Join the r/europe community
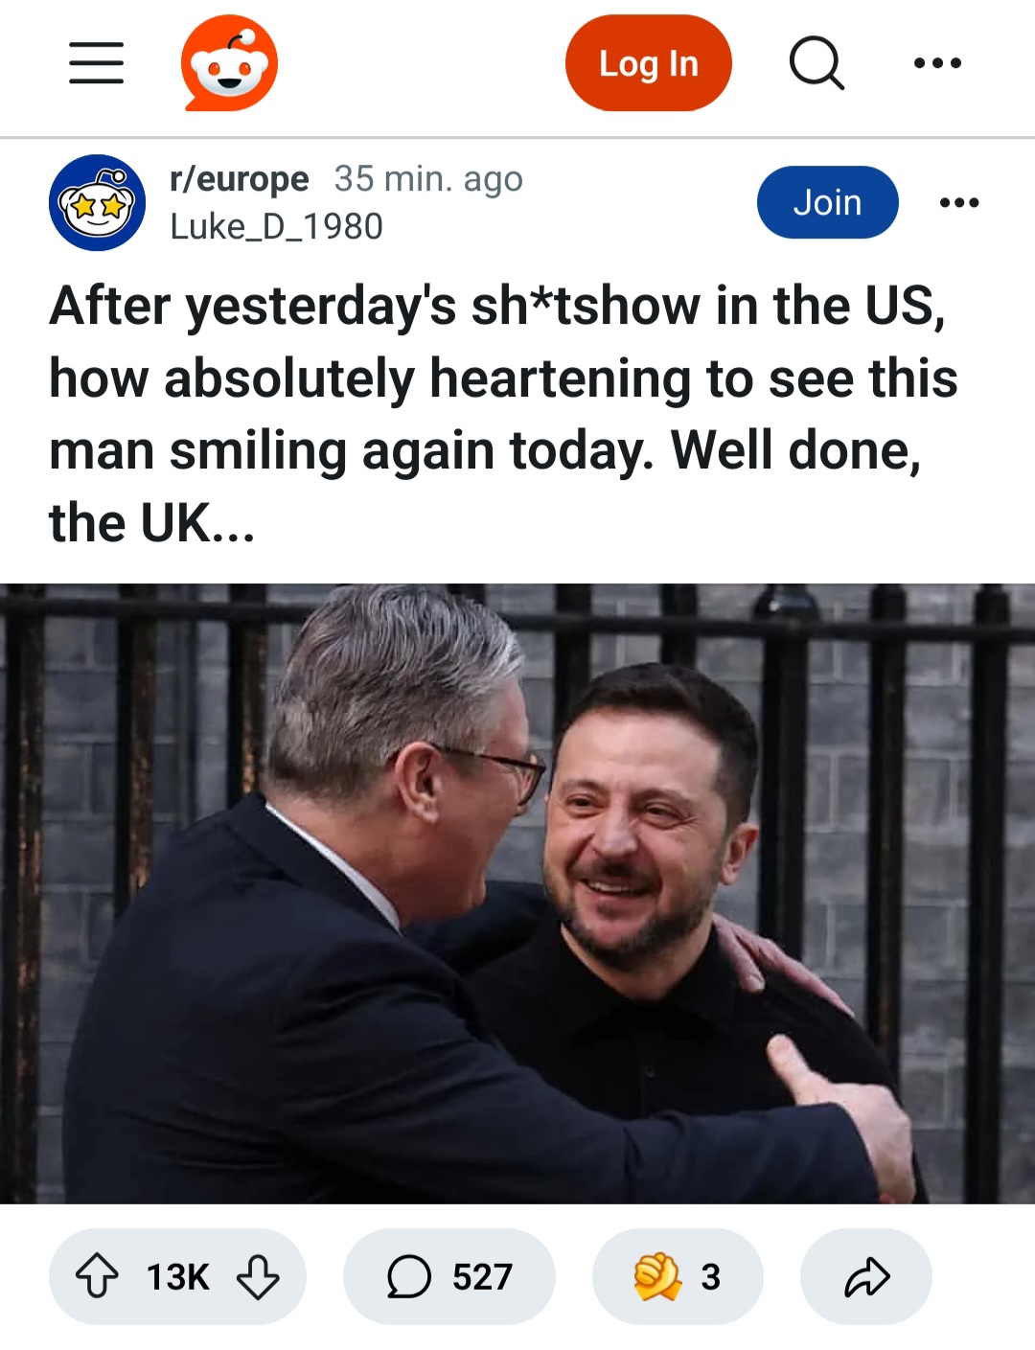 point(827,202)
